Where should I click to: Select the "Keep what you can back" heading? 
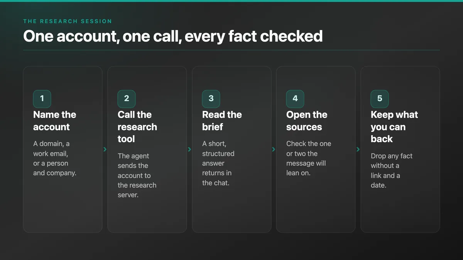click(x=394, y=127)
